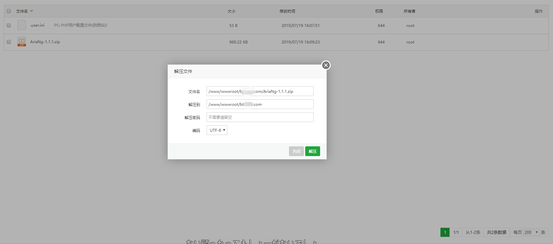Select page 1 in pagination
The image size is (553, 244).
click(445, 232)
